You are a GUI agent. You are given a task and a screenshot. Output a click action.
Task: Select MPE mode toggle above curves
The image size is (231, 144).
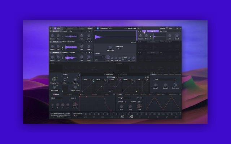pyautogui.click(x=111, y=77)
